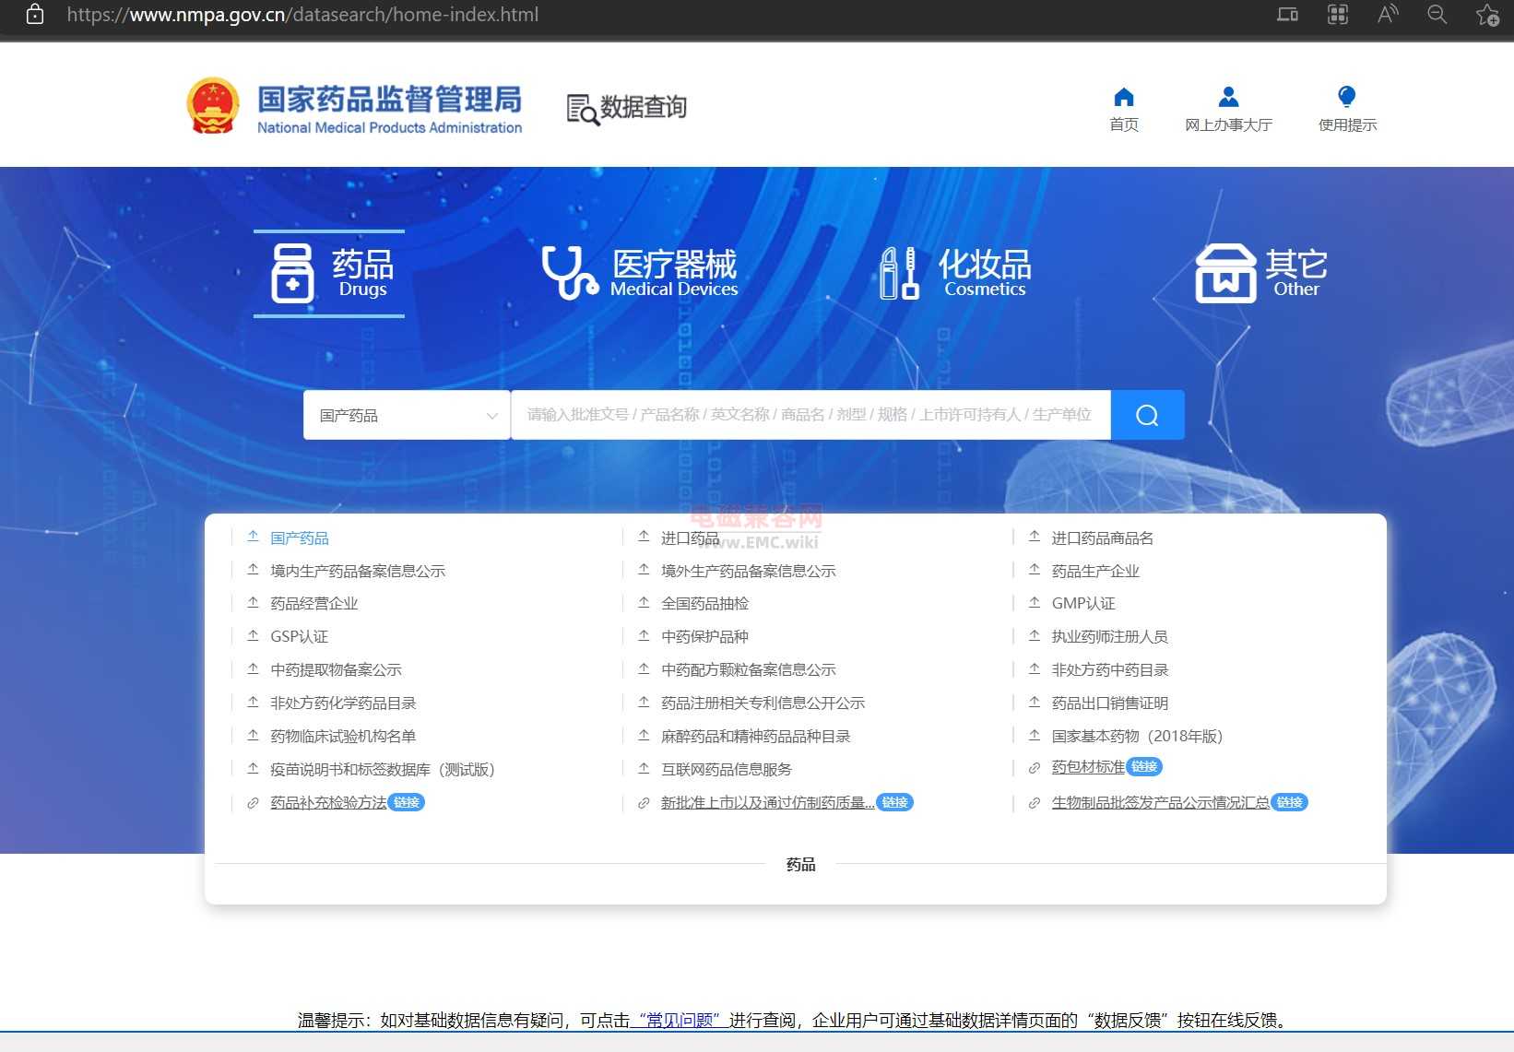Open the 药品经营企业 link

(x=313, y=603)
